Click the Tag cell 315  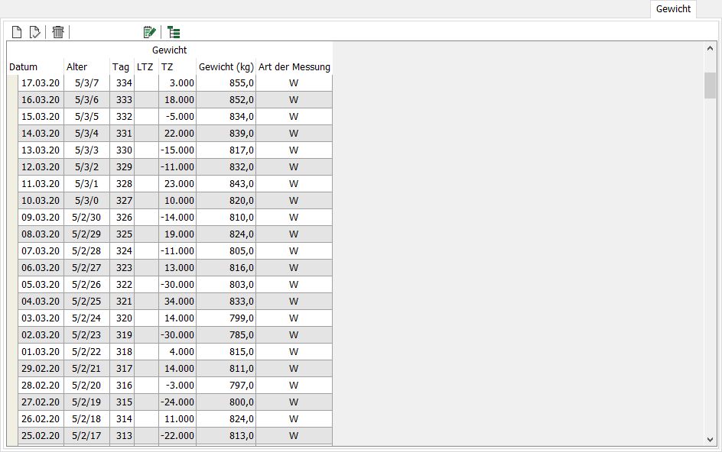[122, 402]
